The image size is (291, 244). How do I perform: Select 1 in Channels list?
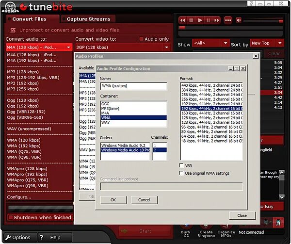pyautogui.click(x=160, y=146)
